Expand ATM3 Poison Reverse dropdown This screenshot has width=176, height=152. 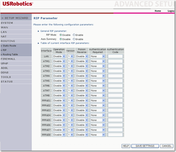pyautogui.click(x=82, y=71)
